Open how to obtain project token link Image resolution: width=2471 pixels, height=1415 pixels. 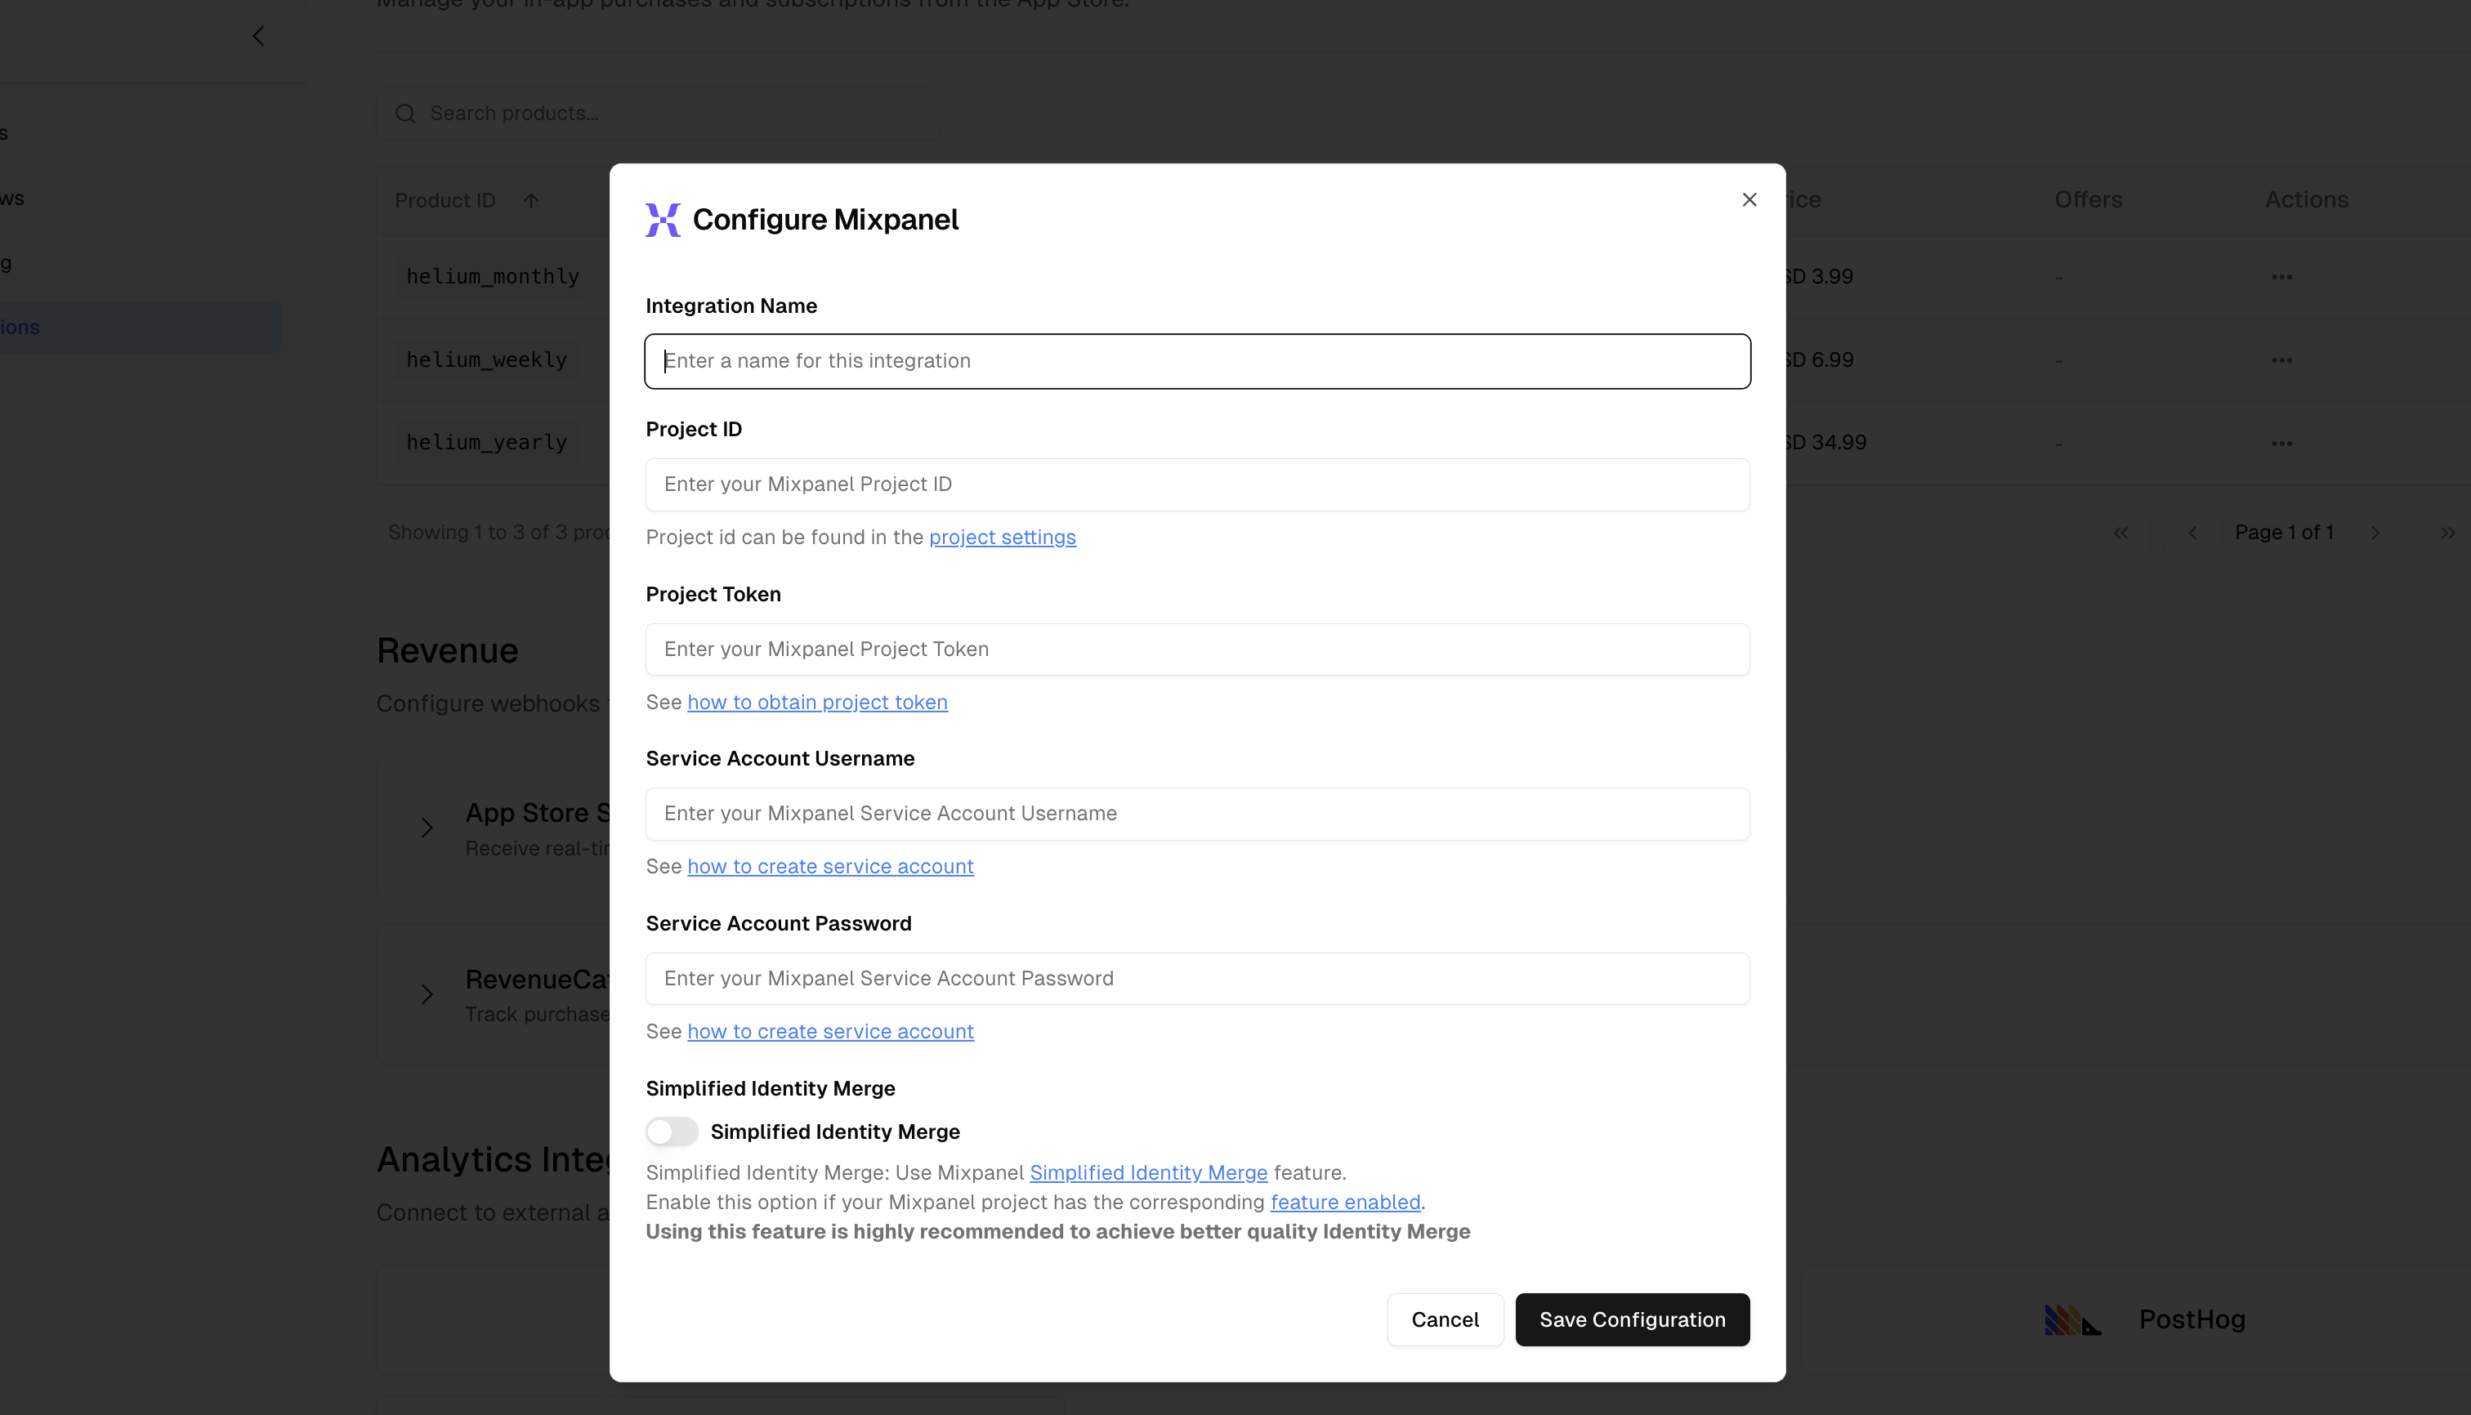point(816,702)
